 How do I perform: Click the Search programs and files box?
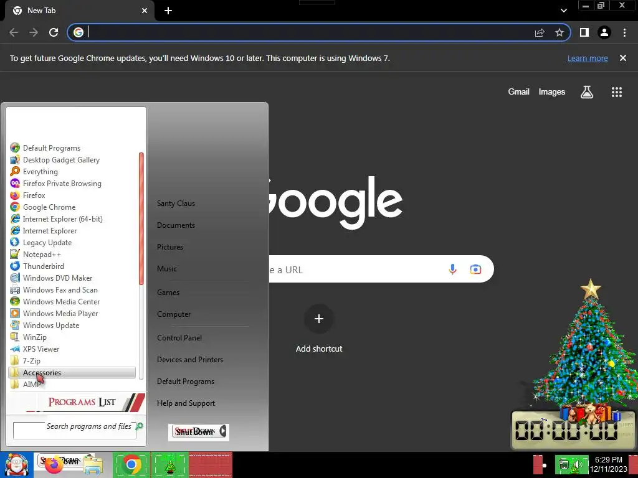(x=75, y=430)
